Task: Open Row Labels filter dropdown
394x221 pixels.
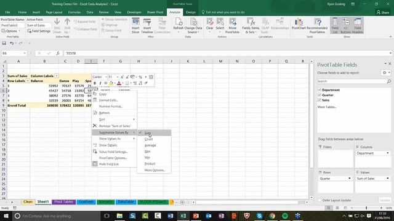Action: (28, 81)
